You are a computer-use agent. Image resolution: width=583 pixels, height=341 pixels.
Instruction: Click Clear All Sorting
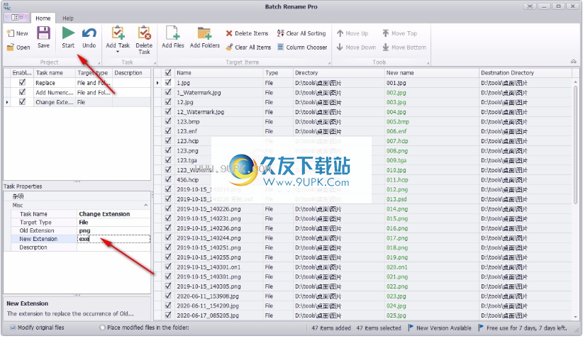(x=301, y=33)
